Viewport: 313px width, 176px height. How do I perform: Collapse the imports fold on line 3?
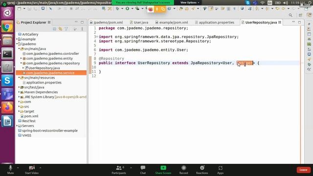97,37
